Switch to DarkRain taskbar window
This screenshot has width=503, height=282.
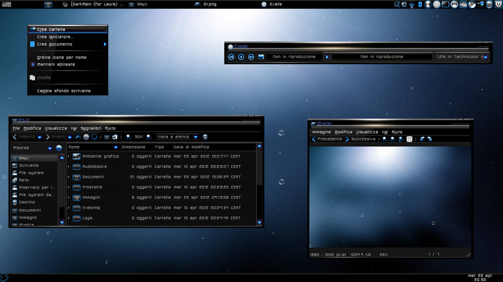click(93, 4)
